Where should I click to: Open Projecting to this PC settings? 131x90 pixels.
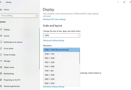pos(12,80)
